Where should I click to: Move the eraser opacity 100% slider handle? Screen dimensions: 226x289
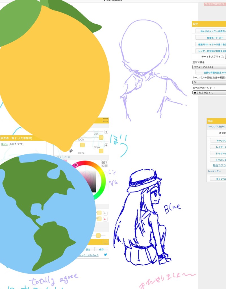[101, 151]
